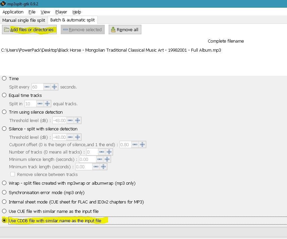Click the Number of tracks field
The width and height of the screenshot is (287, 239).
pos(92,152)
